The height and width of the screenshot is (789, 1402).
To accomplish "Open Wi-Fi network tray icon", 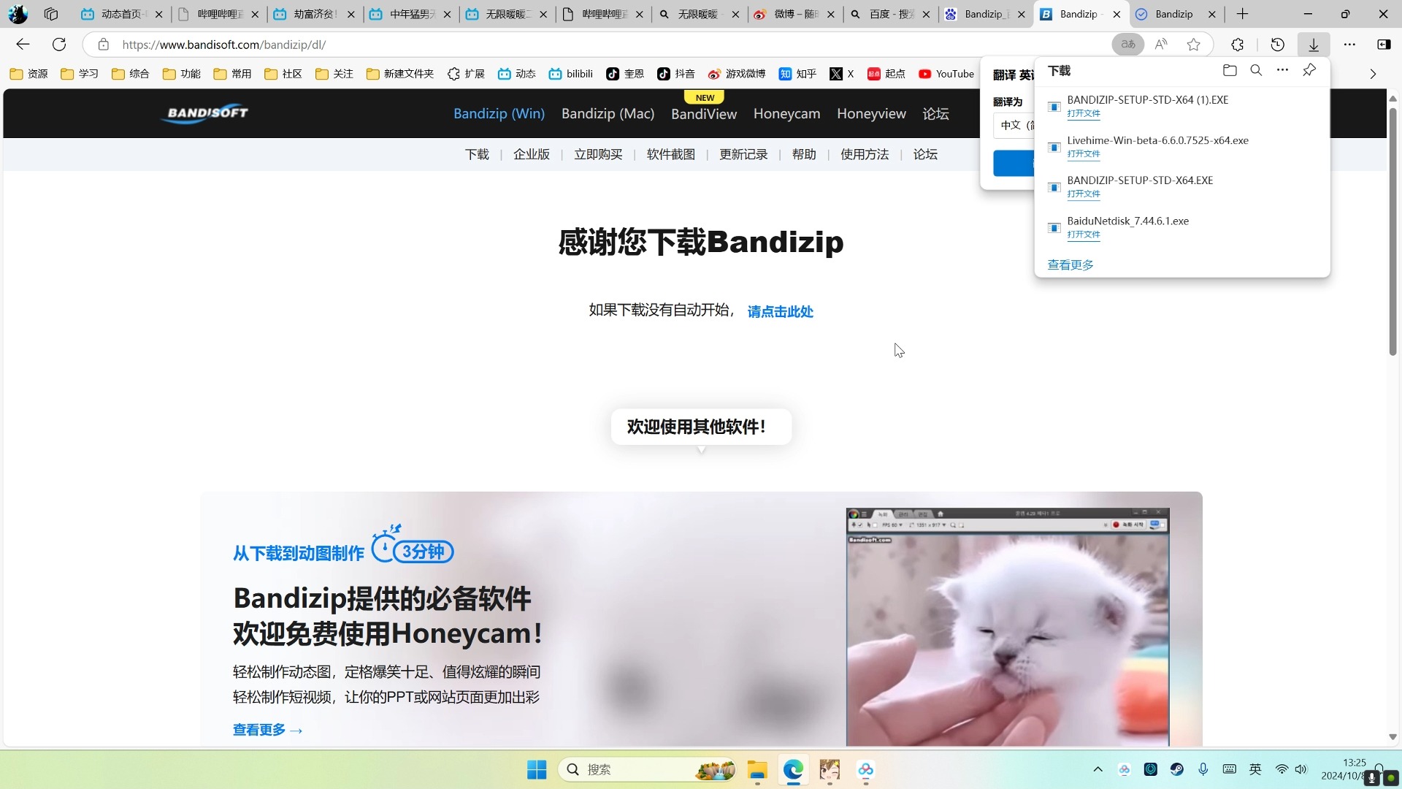I will pos(1282,769).
